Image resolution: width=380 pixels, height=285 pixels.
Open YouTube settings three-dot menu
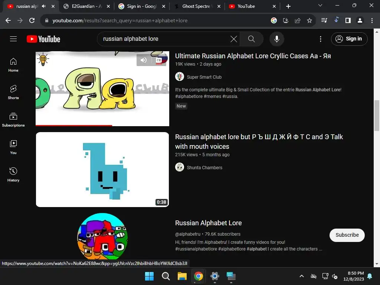(x=320, y=39)
